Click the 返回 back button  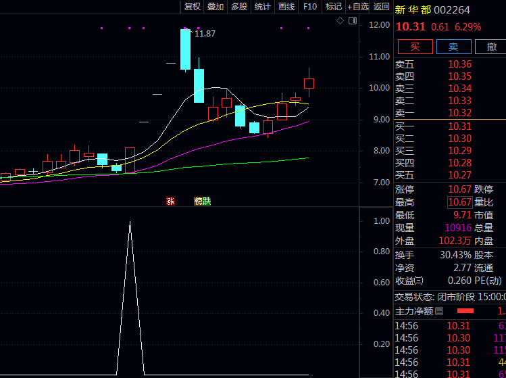(382, 7)
